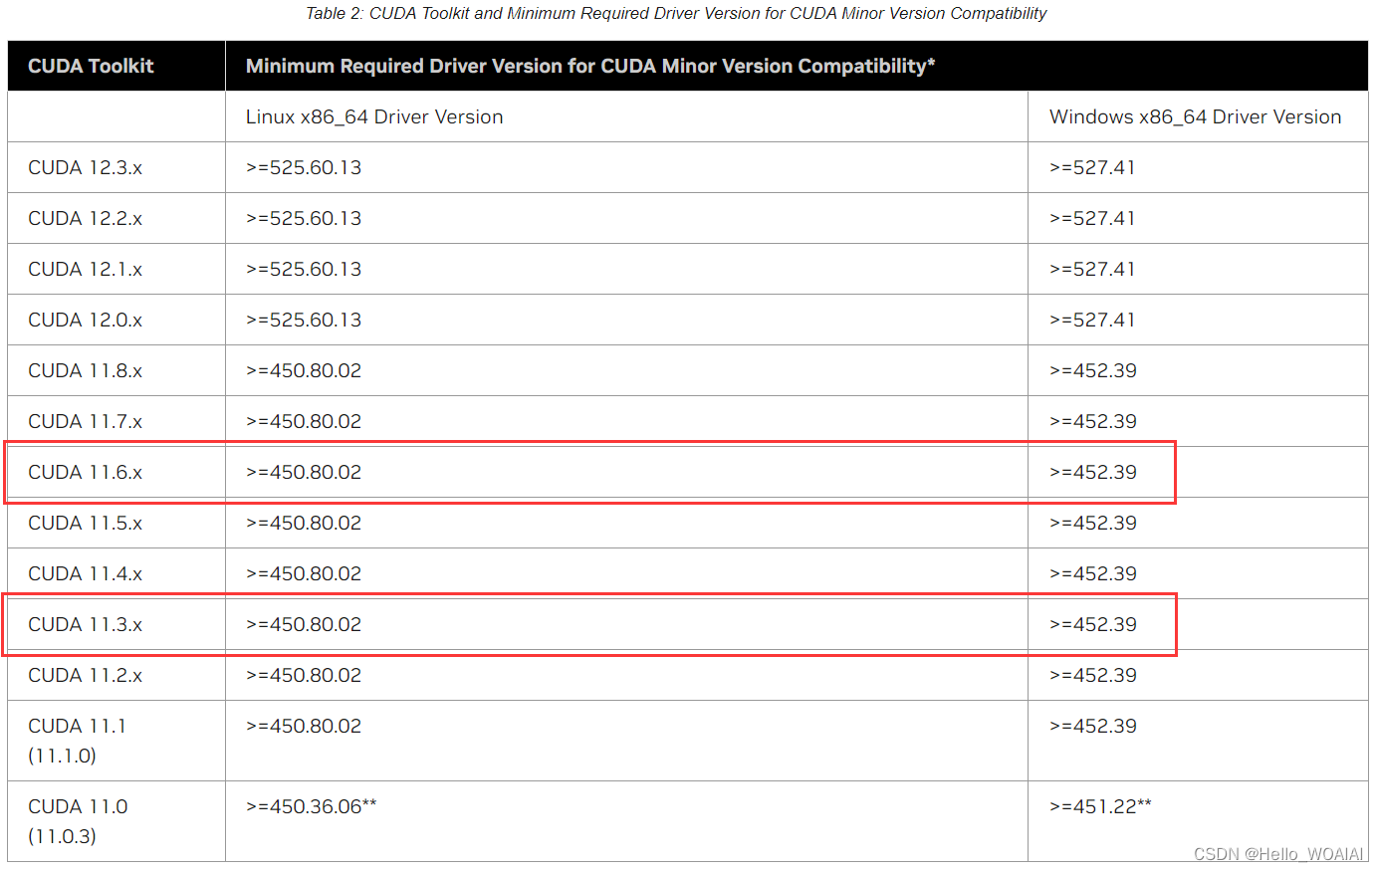The height and width of the screenshot is (872, 1378).
Task: Click Linux driver value for CUDA 12.0.x
Action: click(x=304, y=321)
